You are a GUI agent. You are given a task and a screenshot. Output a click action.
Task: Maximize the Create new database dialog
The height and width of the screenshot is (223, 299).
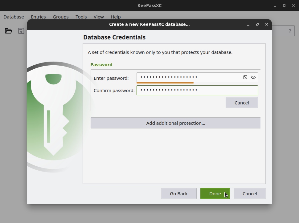[257, 24]
